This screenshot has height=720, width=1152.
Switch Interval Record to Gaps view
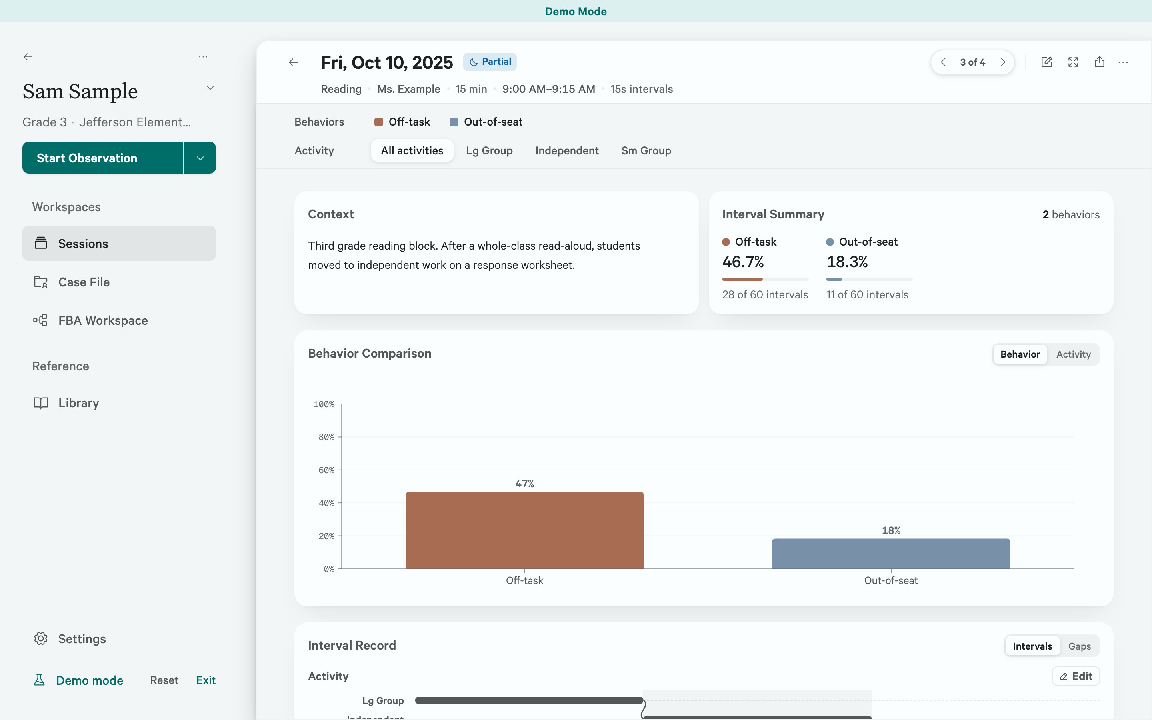point(1079,646)
